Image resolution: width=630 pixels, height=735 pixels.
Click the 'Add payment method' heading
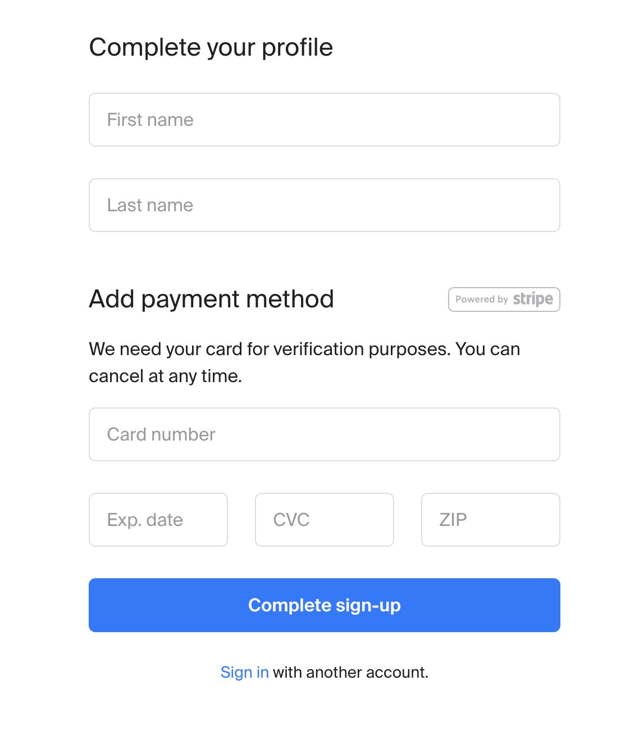pos(211,299)
